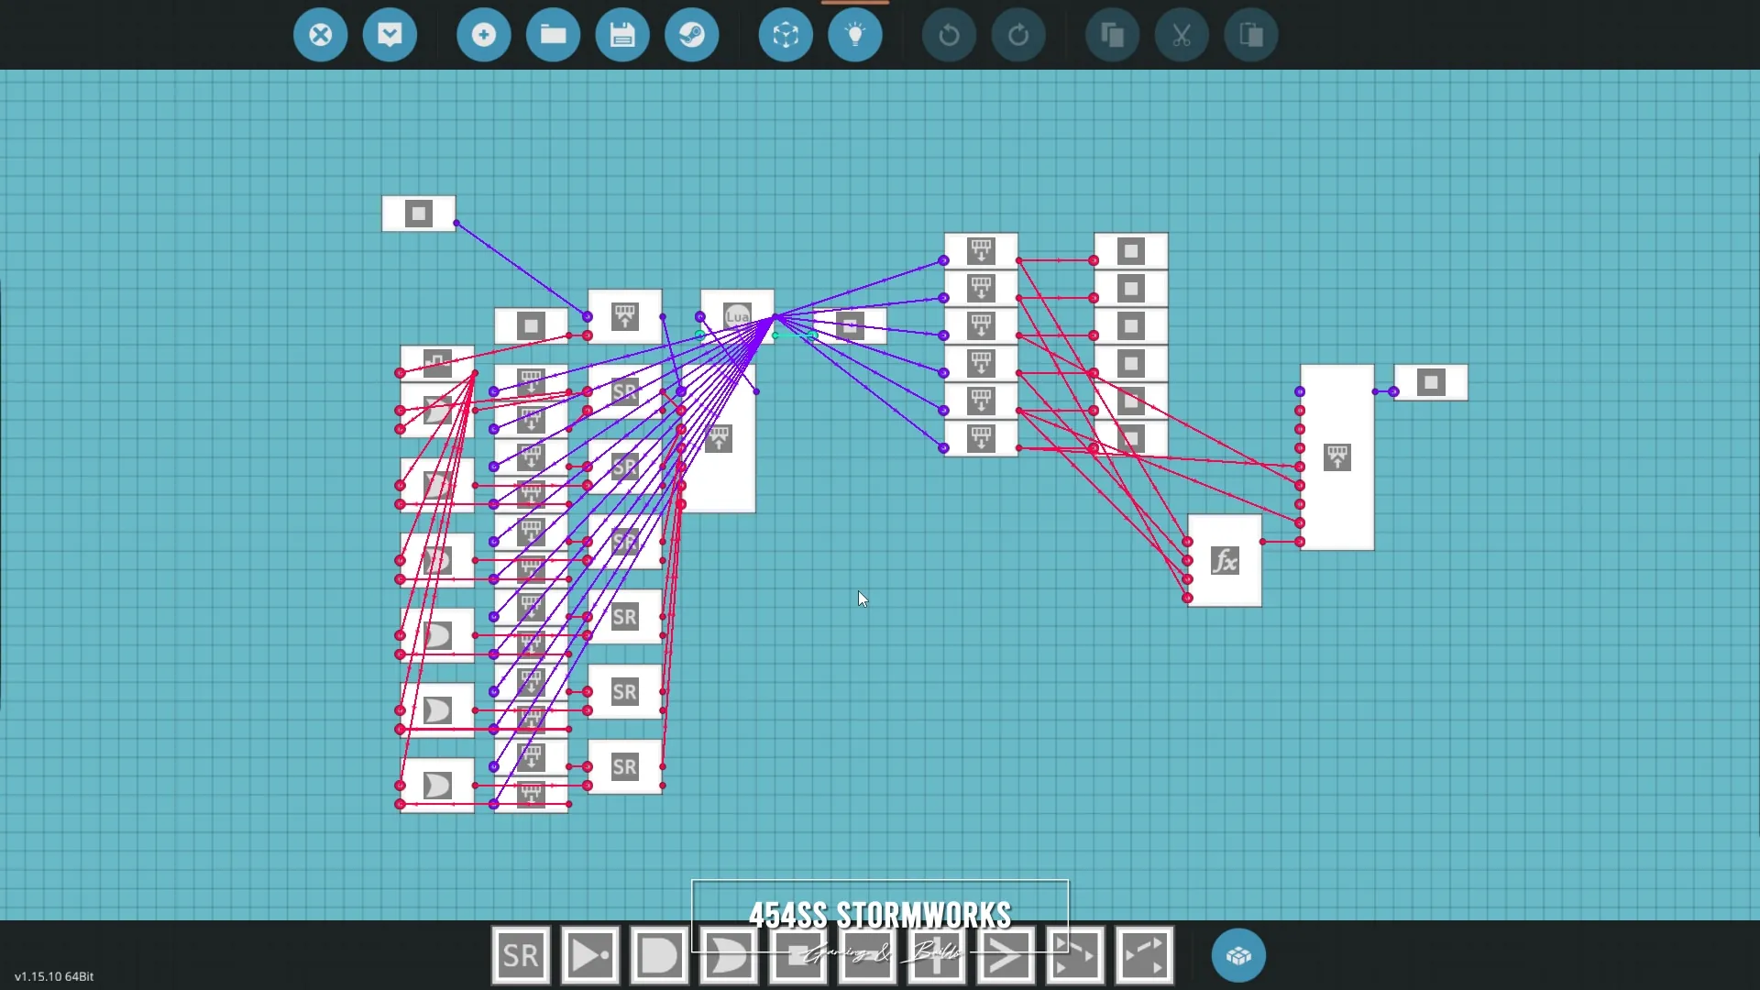The height and width of the screenshot is (990, 1760).
Task: Select the AND gate component
Action: (660, 956)
